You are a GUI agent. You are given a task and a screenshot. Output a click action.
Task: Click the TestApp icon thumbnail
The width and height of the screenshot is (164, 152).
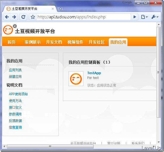tap(76, 79)
